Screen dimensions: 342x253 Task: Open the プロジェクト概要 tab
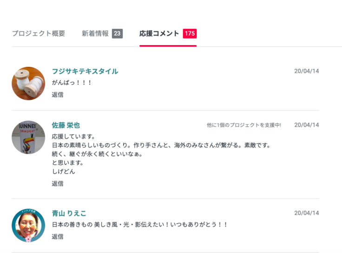[39, 33]
